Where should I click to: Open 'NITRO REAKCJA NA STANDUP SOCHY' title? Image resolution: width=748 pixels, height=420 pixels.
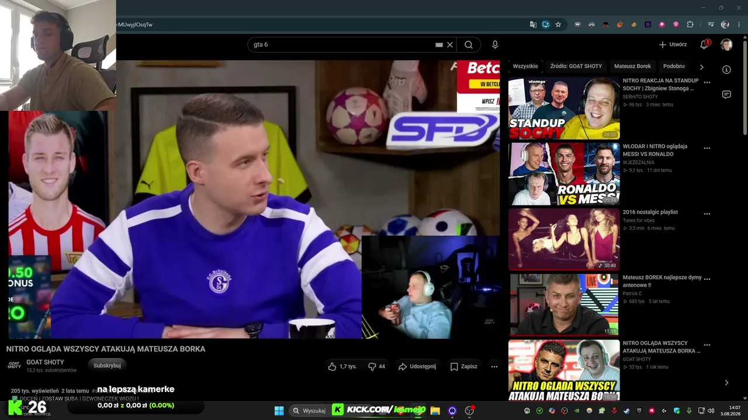(660, 85)
